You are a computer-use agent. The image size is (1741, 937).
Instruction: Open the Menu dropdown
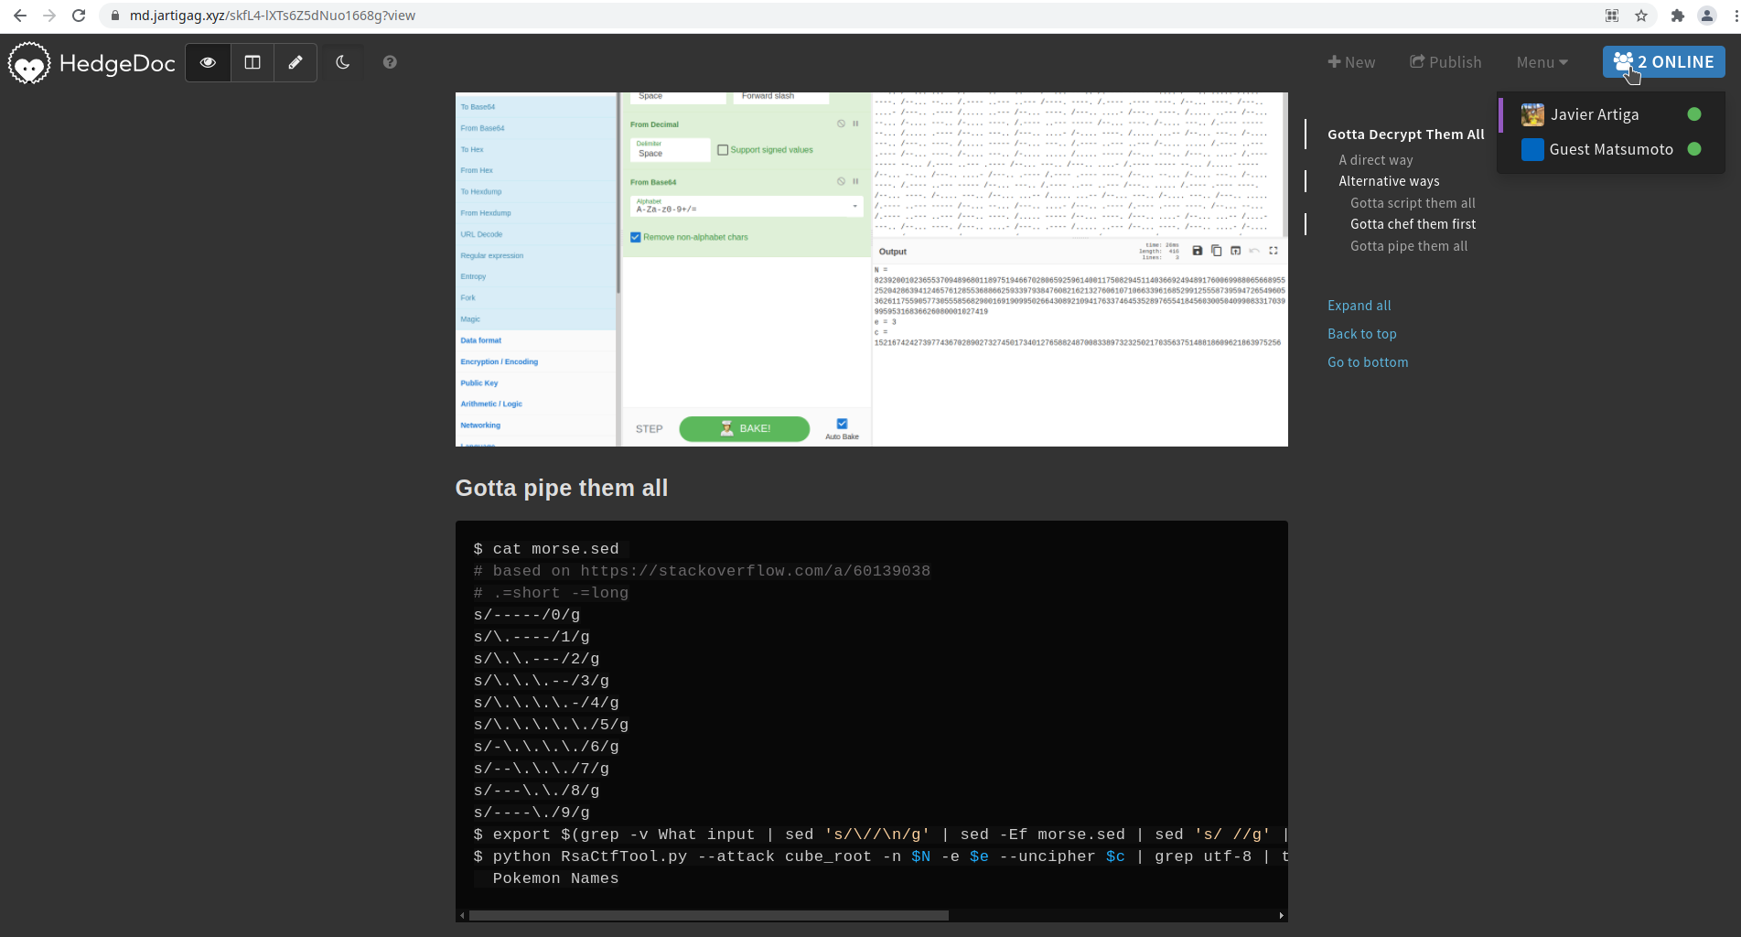click(1542, 62)
